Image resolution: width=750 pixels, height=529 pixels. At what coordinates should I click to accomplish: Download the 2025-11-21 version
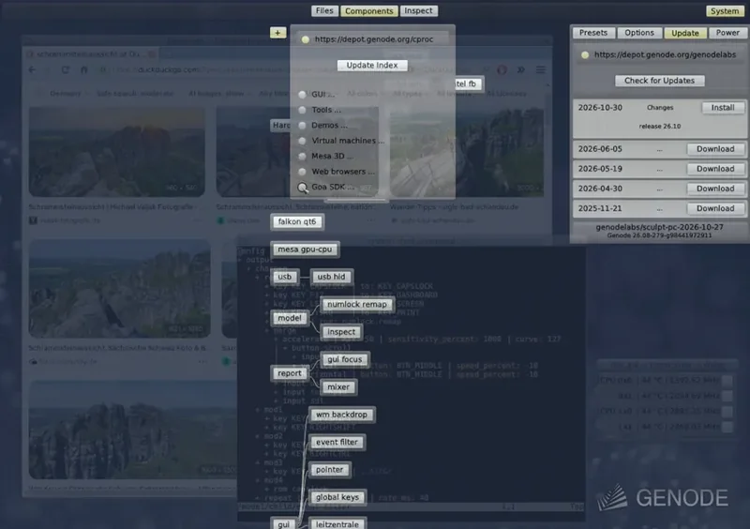pyautogui.click(x=715, y=208)
